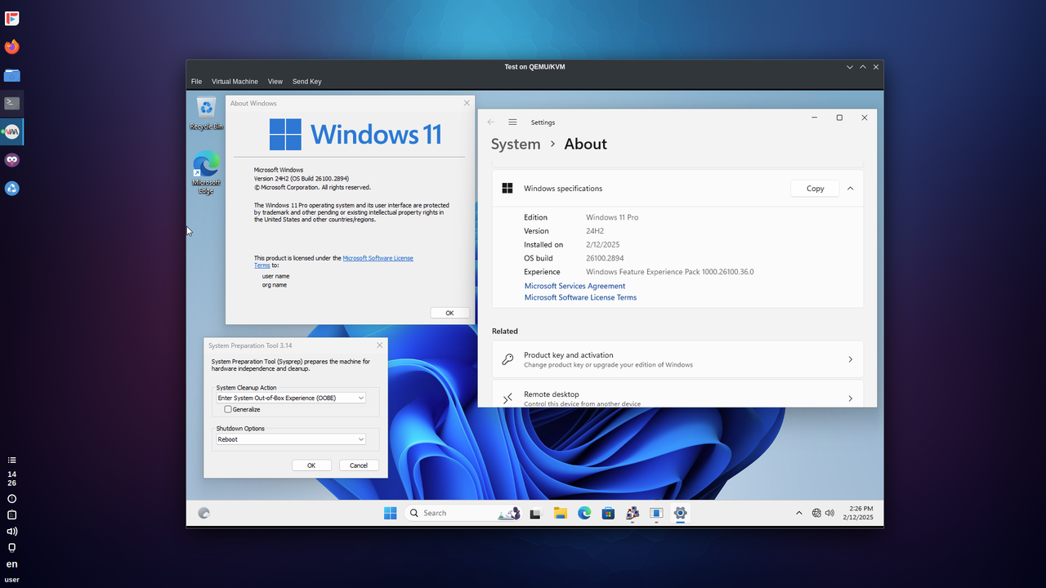Click OK in System Preparation Tool
Image resolution: width=1046 pixels, height=588 pixels.
[x=311, y=465]
